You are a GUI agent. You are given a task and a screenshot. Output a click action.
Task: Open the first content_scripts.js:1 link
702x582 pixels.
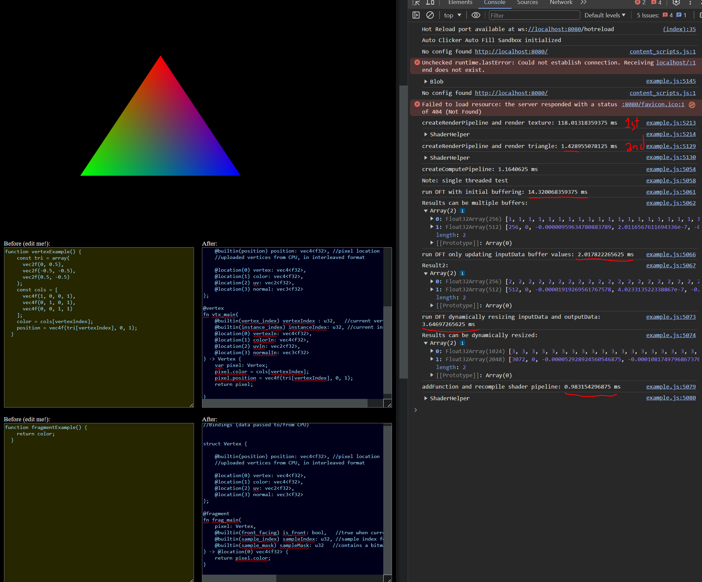[663, 51]
